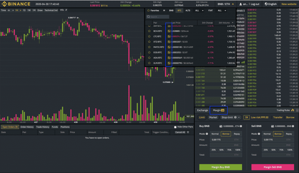Star the BCH/BTC pair as favorite
The width and height of the screenshot is (299, 173).
(149, 31)
